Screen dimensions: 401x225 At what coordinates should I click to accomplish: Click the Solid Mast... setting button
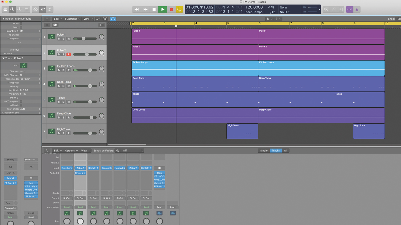pos(31,160)
